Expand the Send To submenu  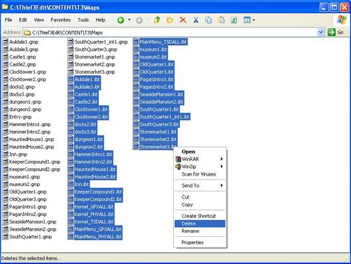tap(200, 186)
